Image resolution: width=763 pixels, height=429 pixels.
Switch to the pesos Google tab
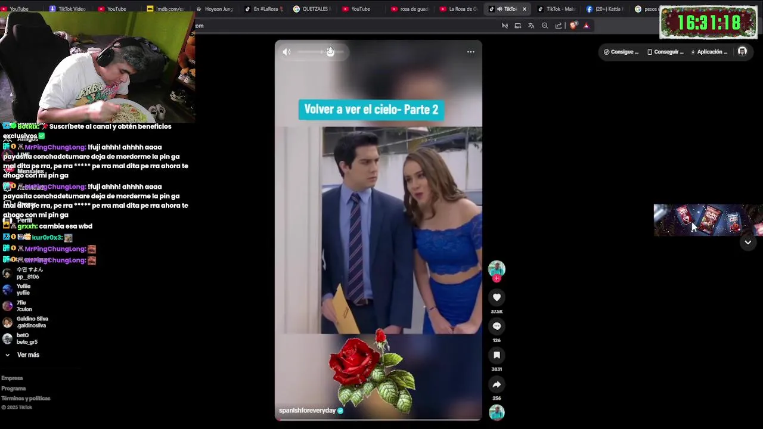click(646, 9)
